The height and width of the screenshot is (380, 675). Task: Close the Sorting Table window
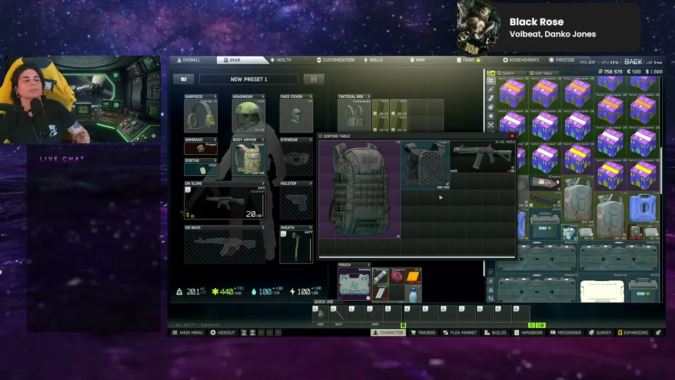(512, 136)
